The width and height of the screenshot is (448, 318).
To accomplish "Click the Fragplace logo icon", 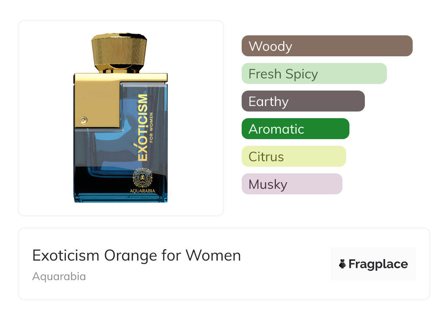I will pyautogui.click(x=342, y=264).
